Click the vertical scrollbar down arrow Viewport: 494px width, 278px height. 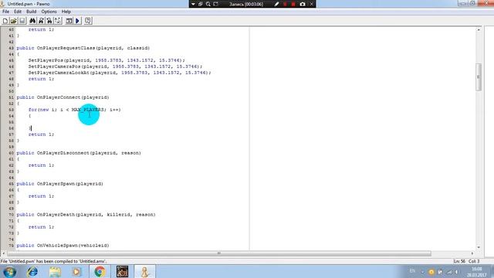(479, 247)
